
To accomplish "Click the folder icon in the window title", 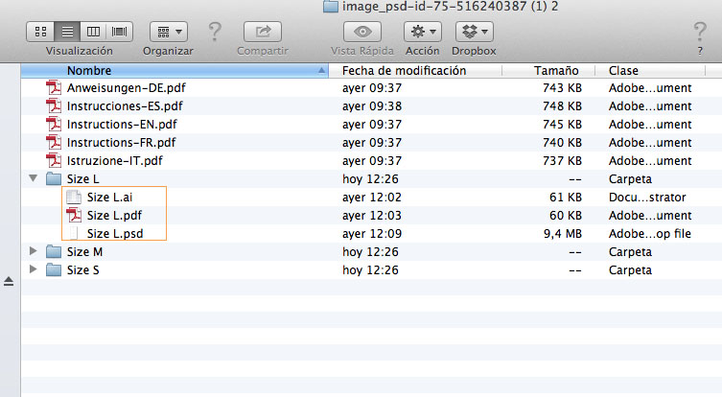I will point(331,7).
